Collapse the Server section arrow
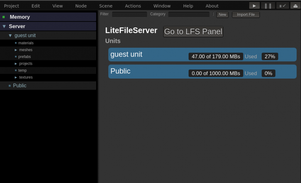Screen dimensions: 301x183 tap(4, 26)
